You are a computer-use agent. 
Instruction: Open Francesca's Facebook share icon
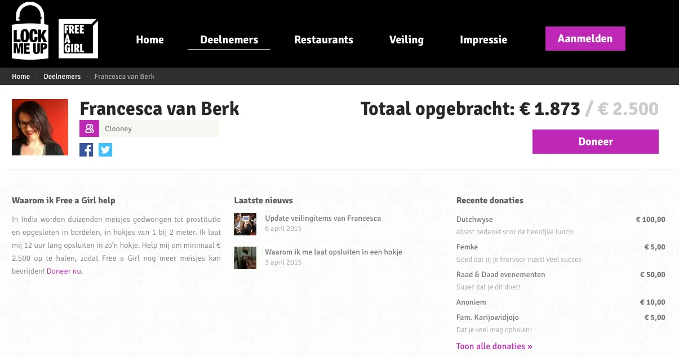[86, 149]
